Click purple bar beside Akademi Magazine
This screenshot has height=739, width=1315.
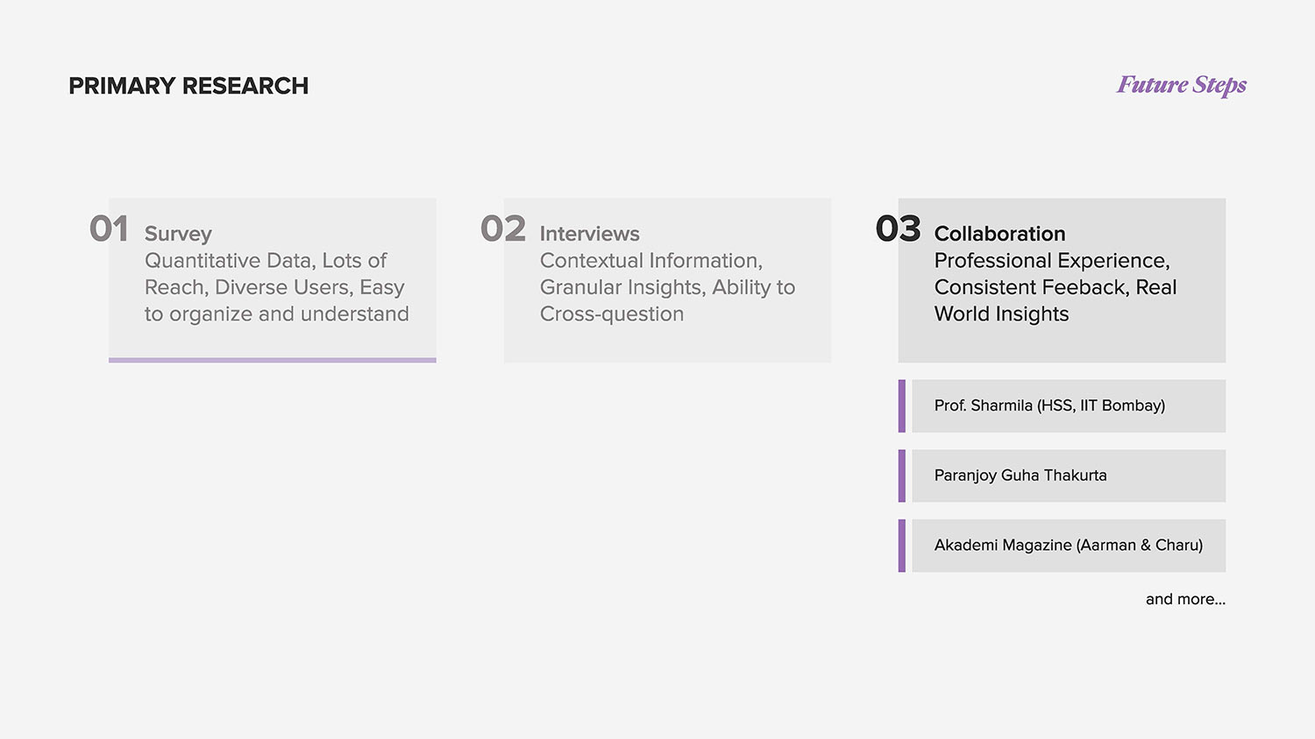902,545
